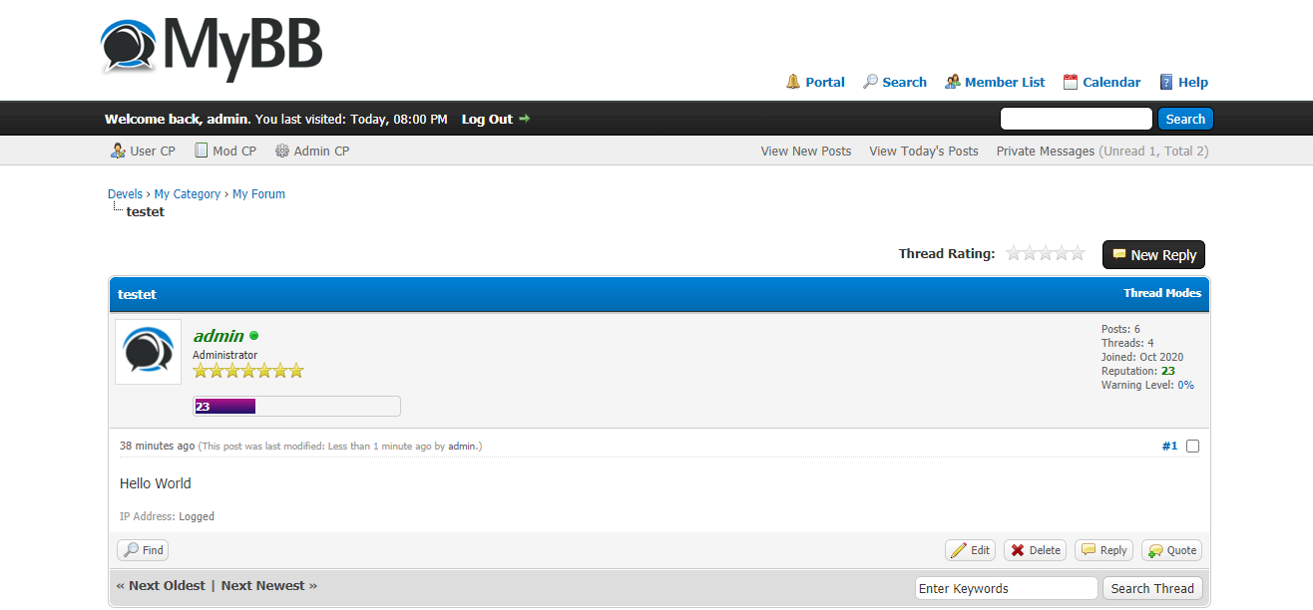Click the purple reputation bar showing 23
This screenshot has height=610, width=1313.
(225, 407)
